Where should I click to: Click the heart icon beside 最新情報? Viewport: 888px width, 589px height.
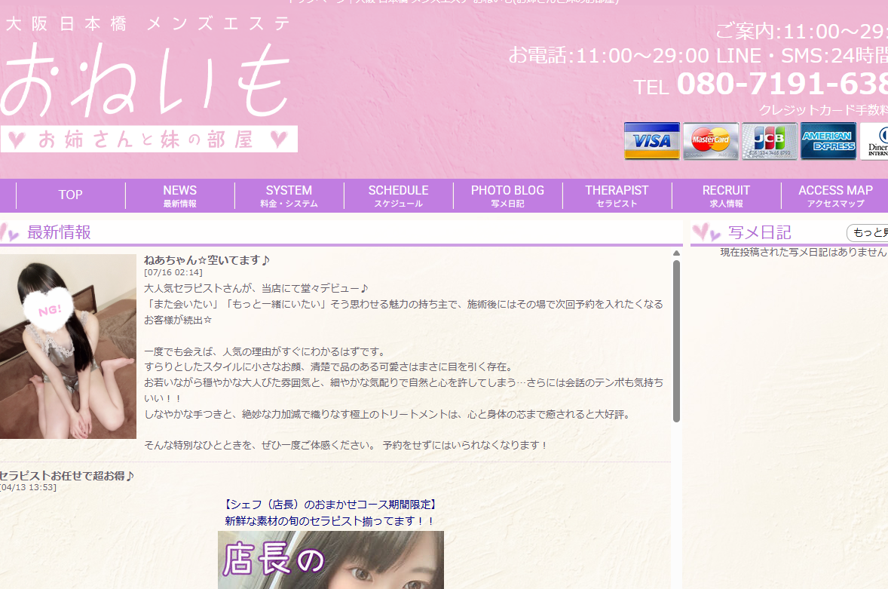point(10,232)
